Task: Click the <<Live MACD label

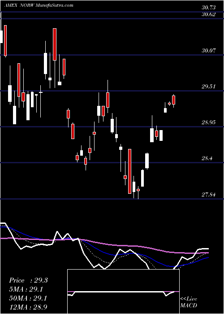Action: 189,302
